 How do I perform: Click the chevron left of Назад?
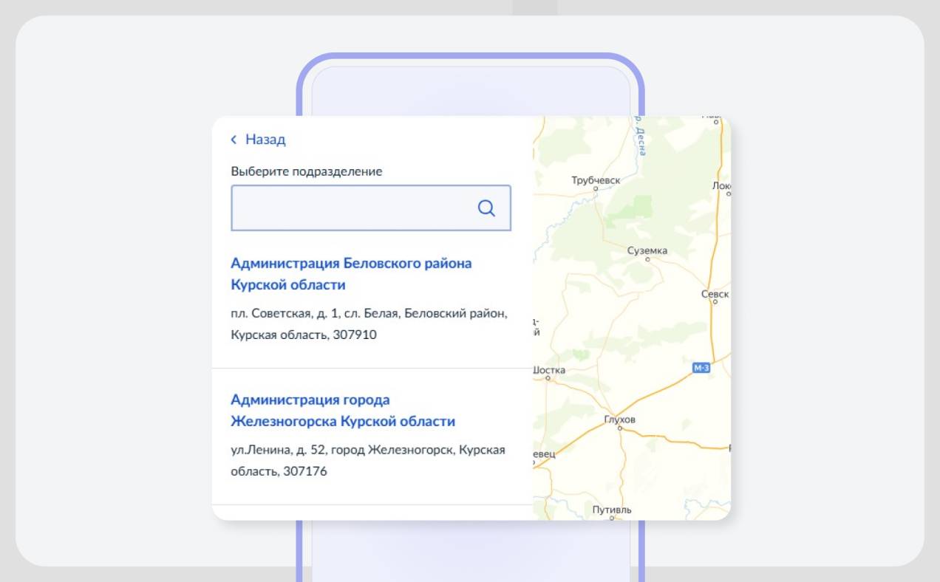(234, 140)
